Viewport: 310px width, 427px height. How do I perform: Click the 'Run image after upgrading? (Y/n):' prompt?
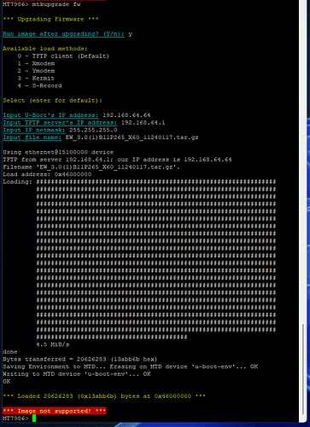tap(64, 34)
